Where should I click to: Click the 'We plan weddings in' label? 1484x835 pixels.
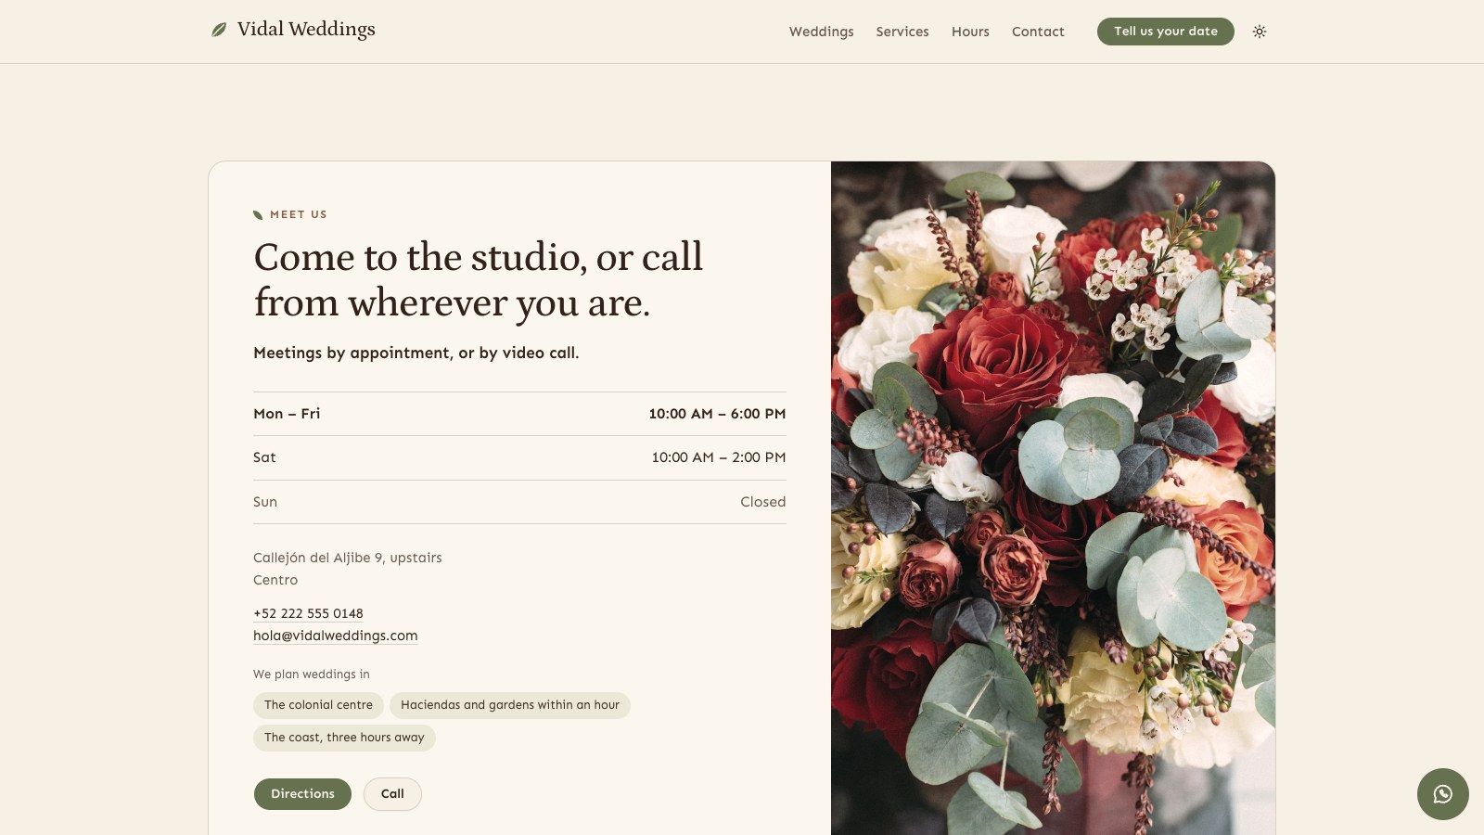(312, 674)
